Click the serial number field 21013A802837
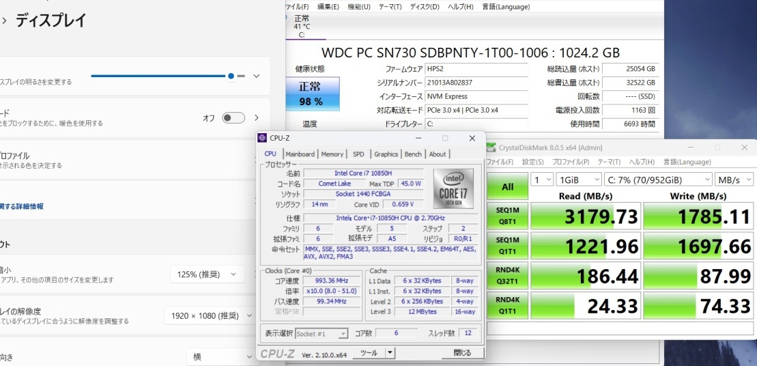The width and height of the screenshot is (757, 366). (x=476, y=83)
